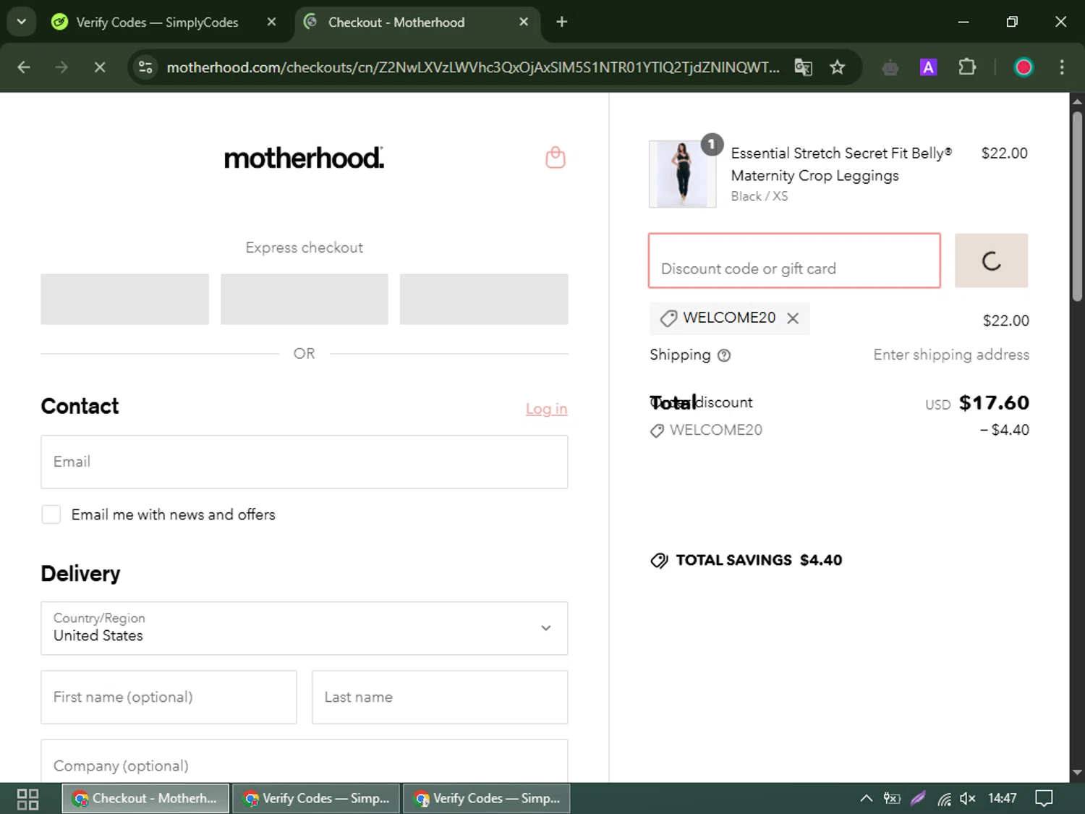Click the shipping help question mark icon
1085x814 pixels.
(724, 355)
